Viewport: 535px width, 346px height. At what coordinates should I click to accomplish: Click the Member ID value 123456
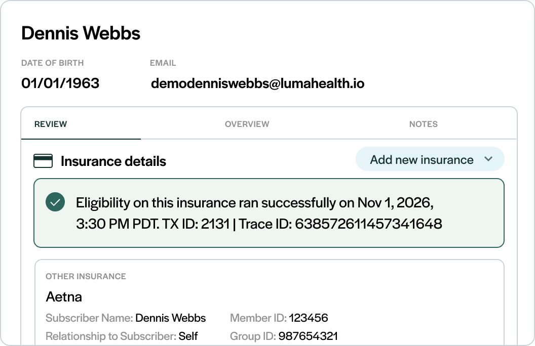click(x=309, y=318)
